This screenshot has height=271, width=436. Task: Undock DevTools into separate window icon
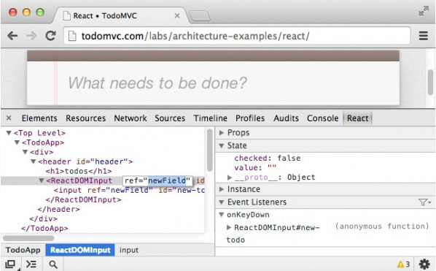pos(10,264)
